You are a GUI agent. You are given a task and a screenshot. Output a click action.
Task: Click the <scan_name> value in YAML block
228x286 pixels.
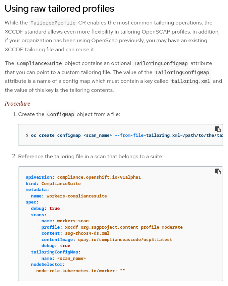(71, 258)
